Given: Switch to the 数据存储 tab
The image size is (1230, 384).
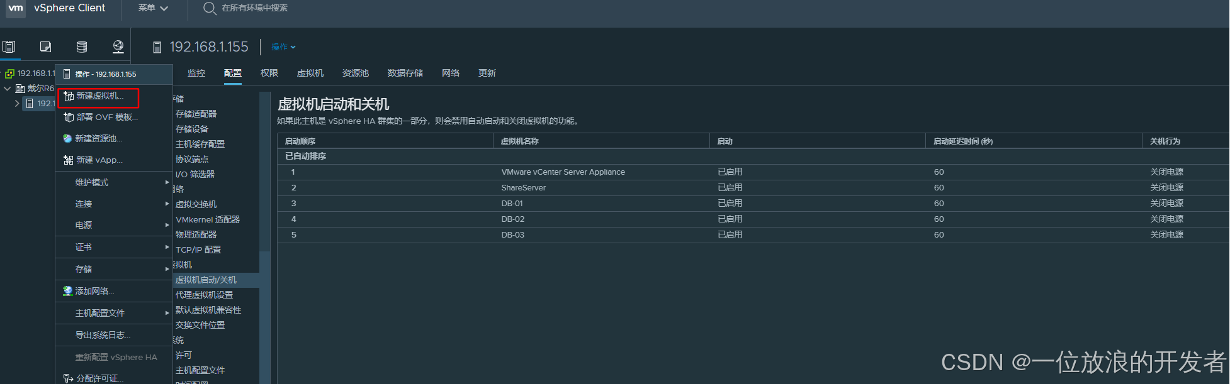Looking at the screenshot, I should click(405, 74).
